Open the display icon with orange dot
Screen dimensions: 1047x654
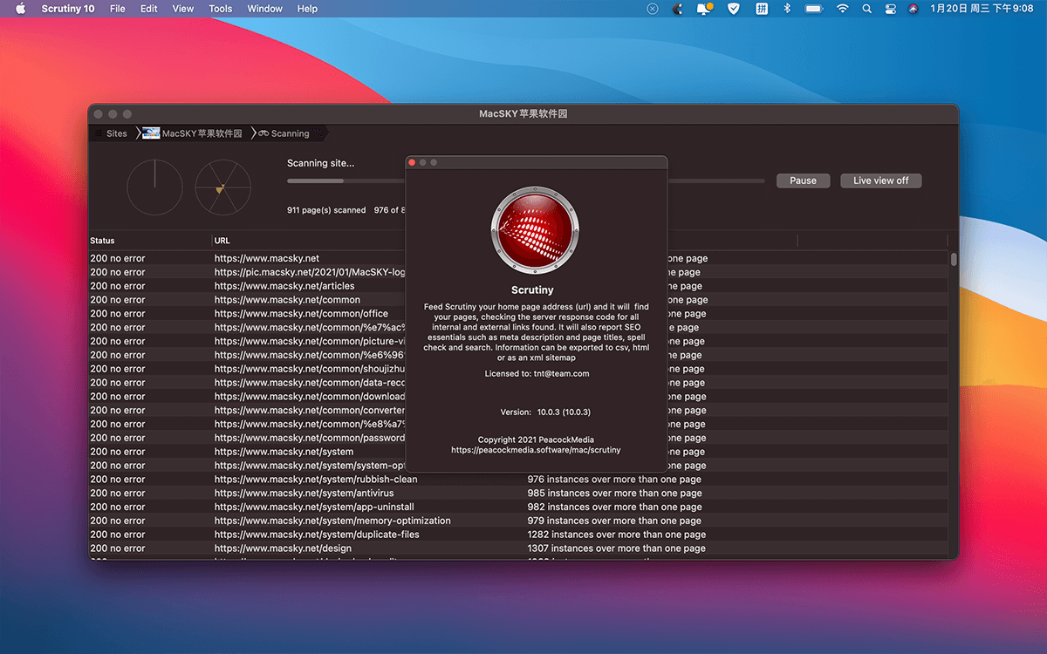pos(705,9)
